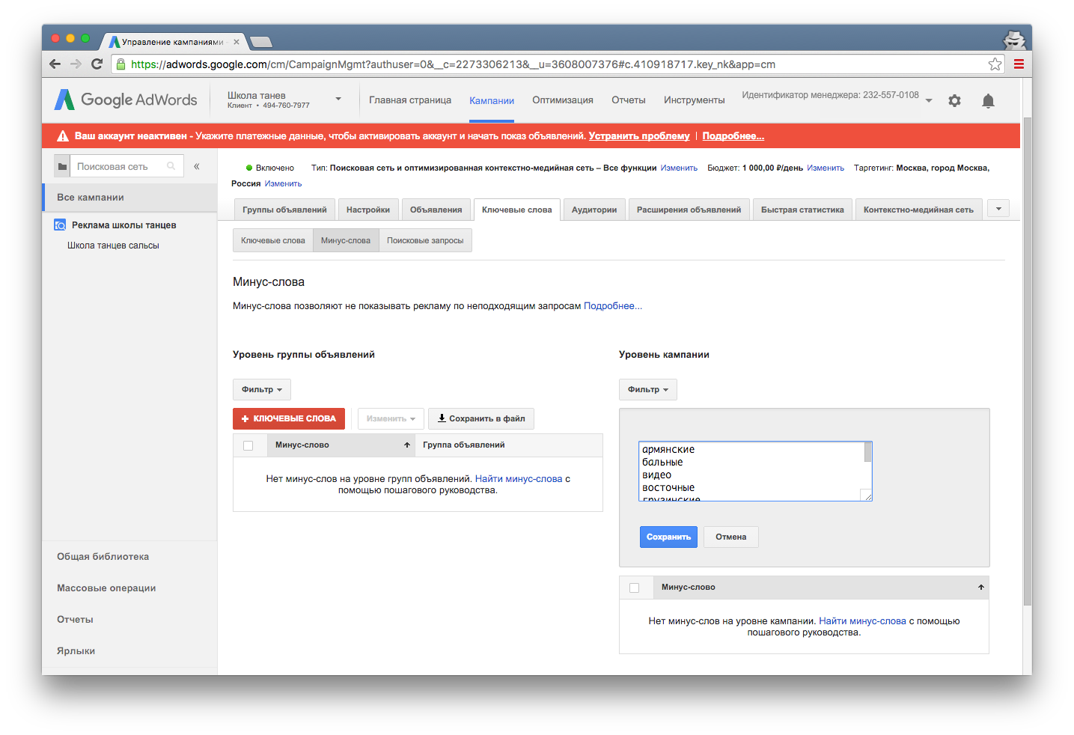This screenshot has width=1074, height=735.
Task: Click the Устранить проблему link
Action: point(638,136)
